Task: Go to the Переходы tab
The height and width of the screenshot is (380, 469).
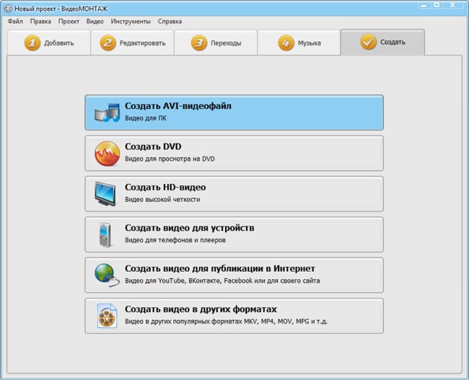Action: (x=216, y=43)
